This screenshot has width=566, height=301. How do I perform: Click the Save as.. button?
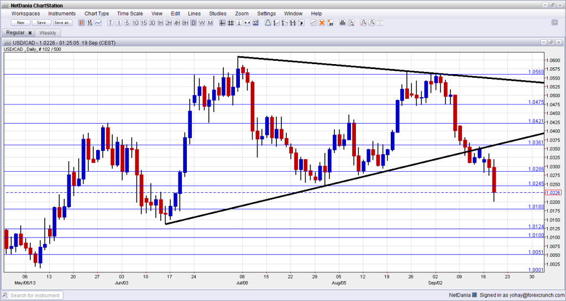pos(62,23)
